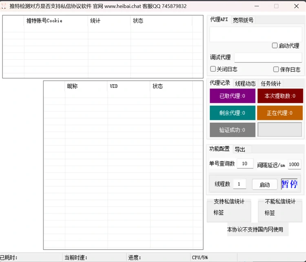Click the teal 剩余代理:0 tile
This screenshot has width=306, height=262.
coord(233,113)
